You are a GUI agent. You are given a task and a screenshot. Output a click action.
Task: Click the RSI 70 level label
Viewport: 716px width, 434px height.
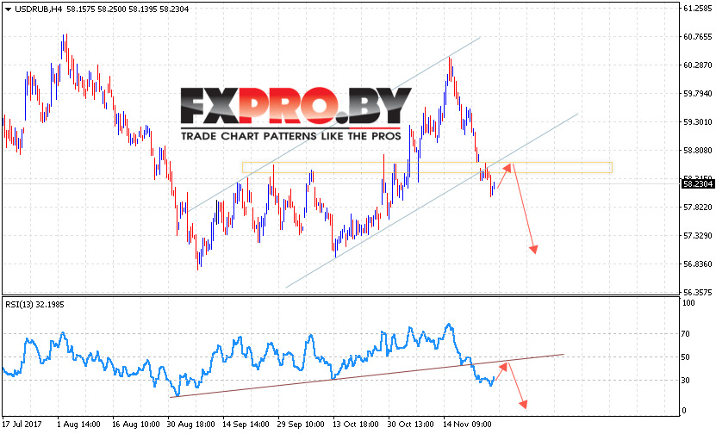click(x=685, y=333)
